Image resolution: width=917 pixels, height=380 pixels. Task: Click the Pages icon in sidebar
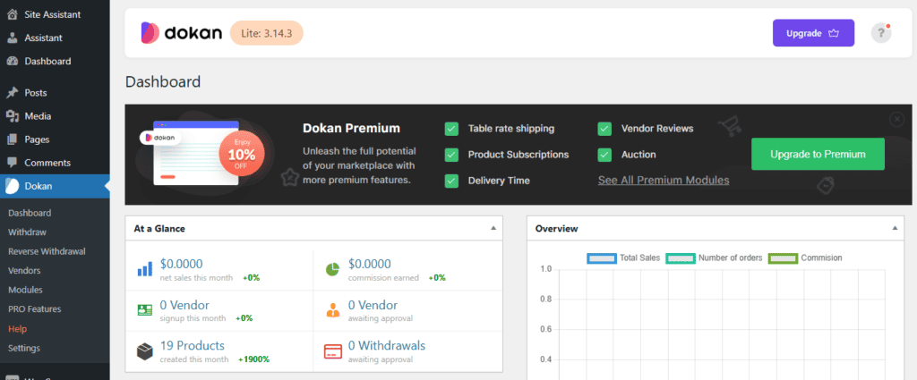click(12, 139)
